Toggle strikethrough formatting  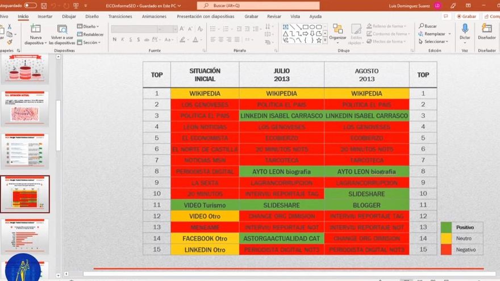click(147, 40)
